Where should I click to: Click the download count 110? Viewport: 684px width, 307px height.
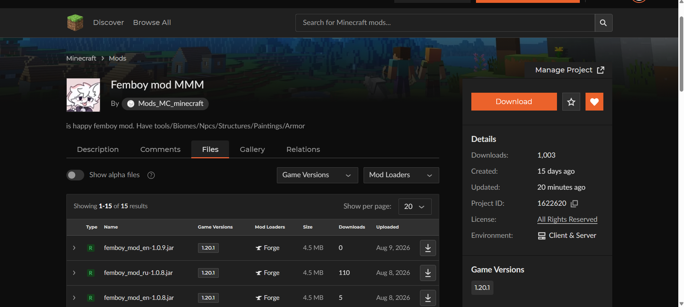tap(344, 273)
